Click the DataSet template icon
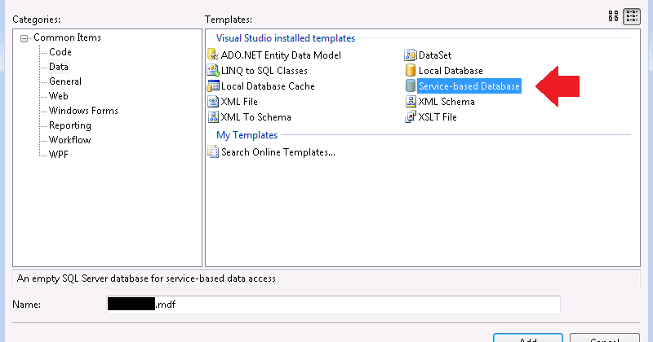Image resolution: width=653 pixels, height=342 pixels. point(411,55)
